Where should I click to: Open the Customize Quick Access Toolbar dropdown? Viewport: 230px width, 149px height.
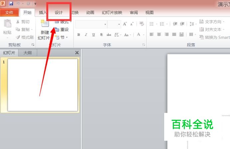(x=35, y=4)
